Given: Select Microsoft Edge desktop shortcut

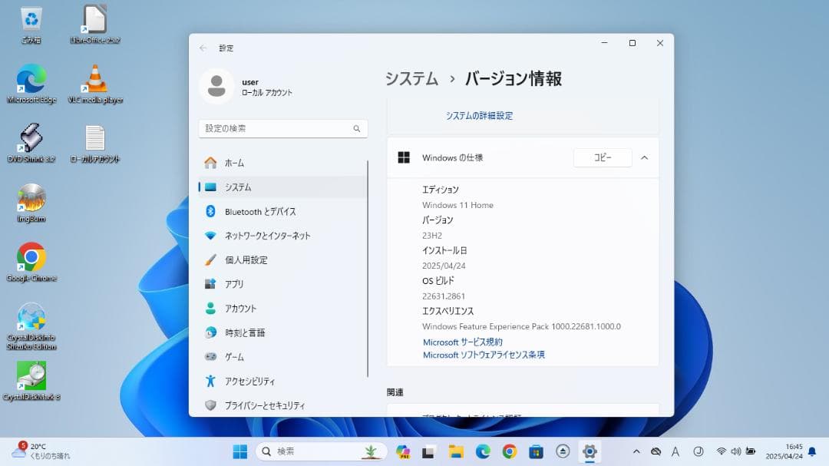Looking at the screenshot, I should (31, 84).
